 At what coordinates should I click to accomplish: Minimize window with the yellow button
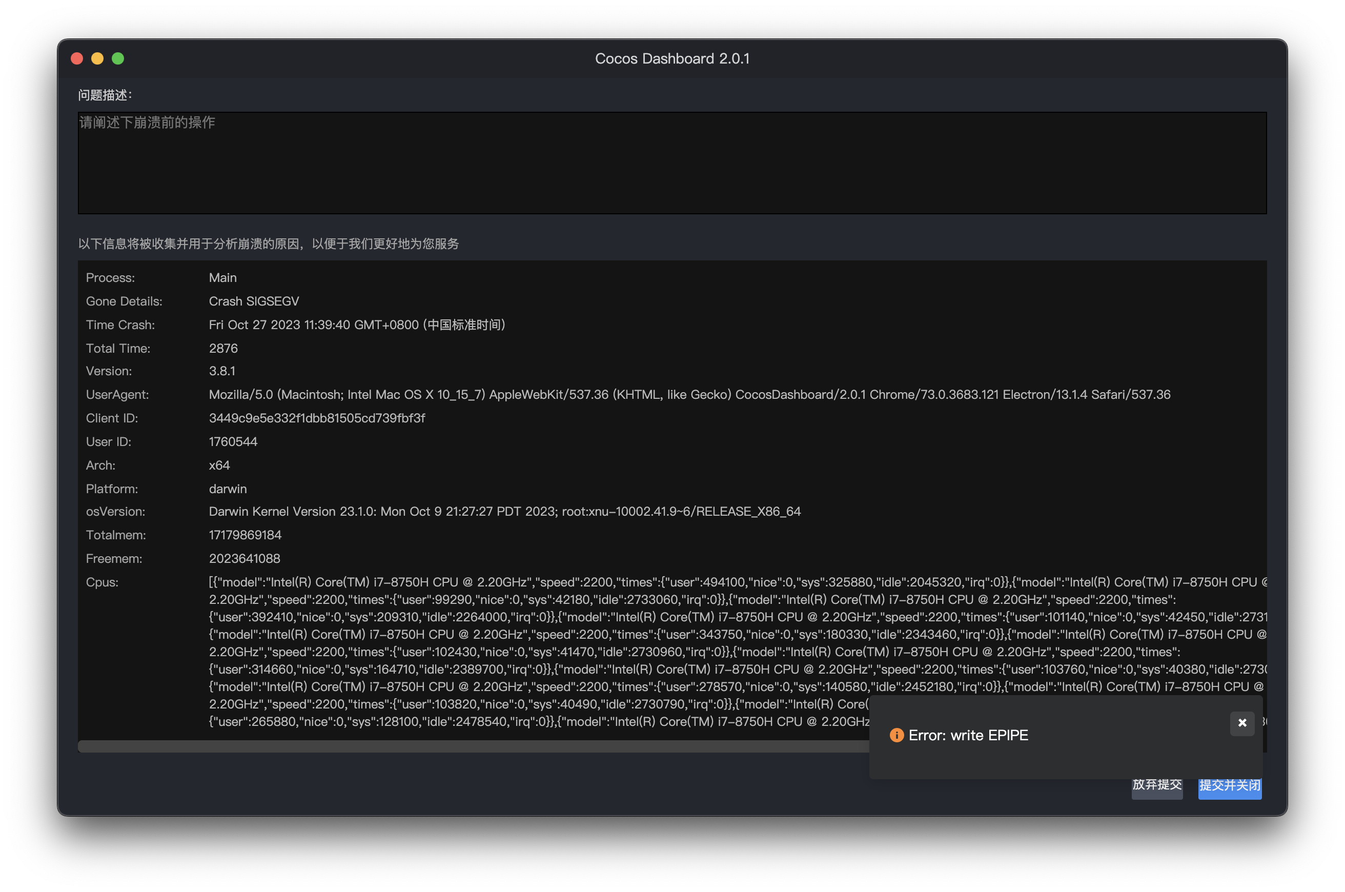(x=97, y=58)
